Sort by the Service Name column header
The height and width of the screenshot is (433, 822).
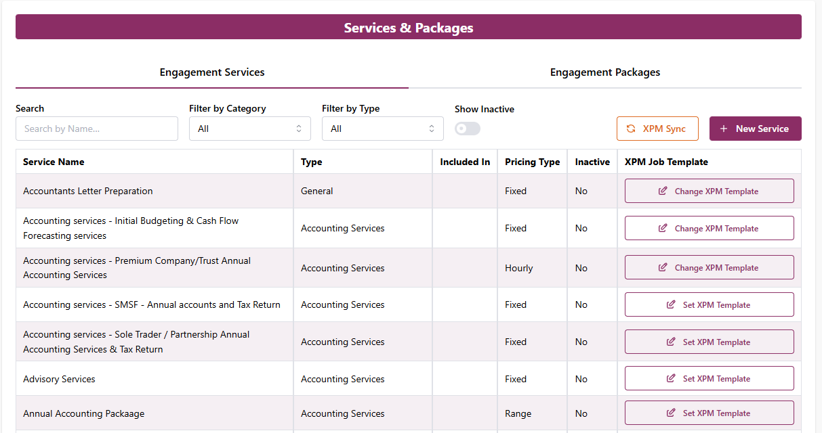tap(54, 162)
